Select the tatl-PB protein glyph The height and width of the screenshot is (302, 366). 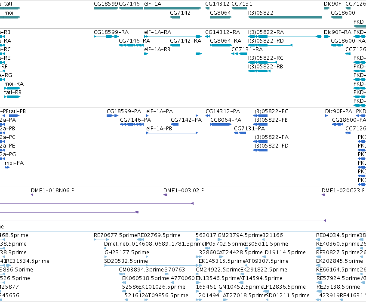[x=14, y=116]
